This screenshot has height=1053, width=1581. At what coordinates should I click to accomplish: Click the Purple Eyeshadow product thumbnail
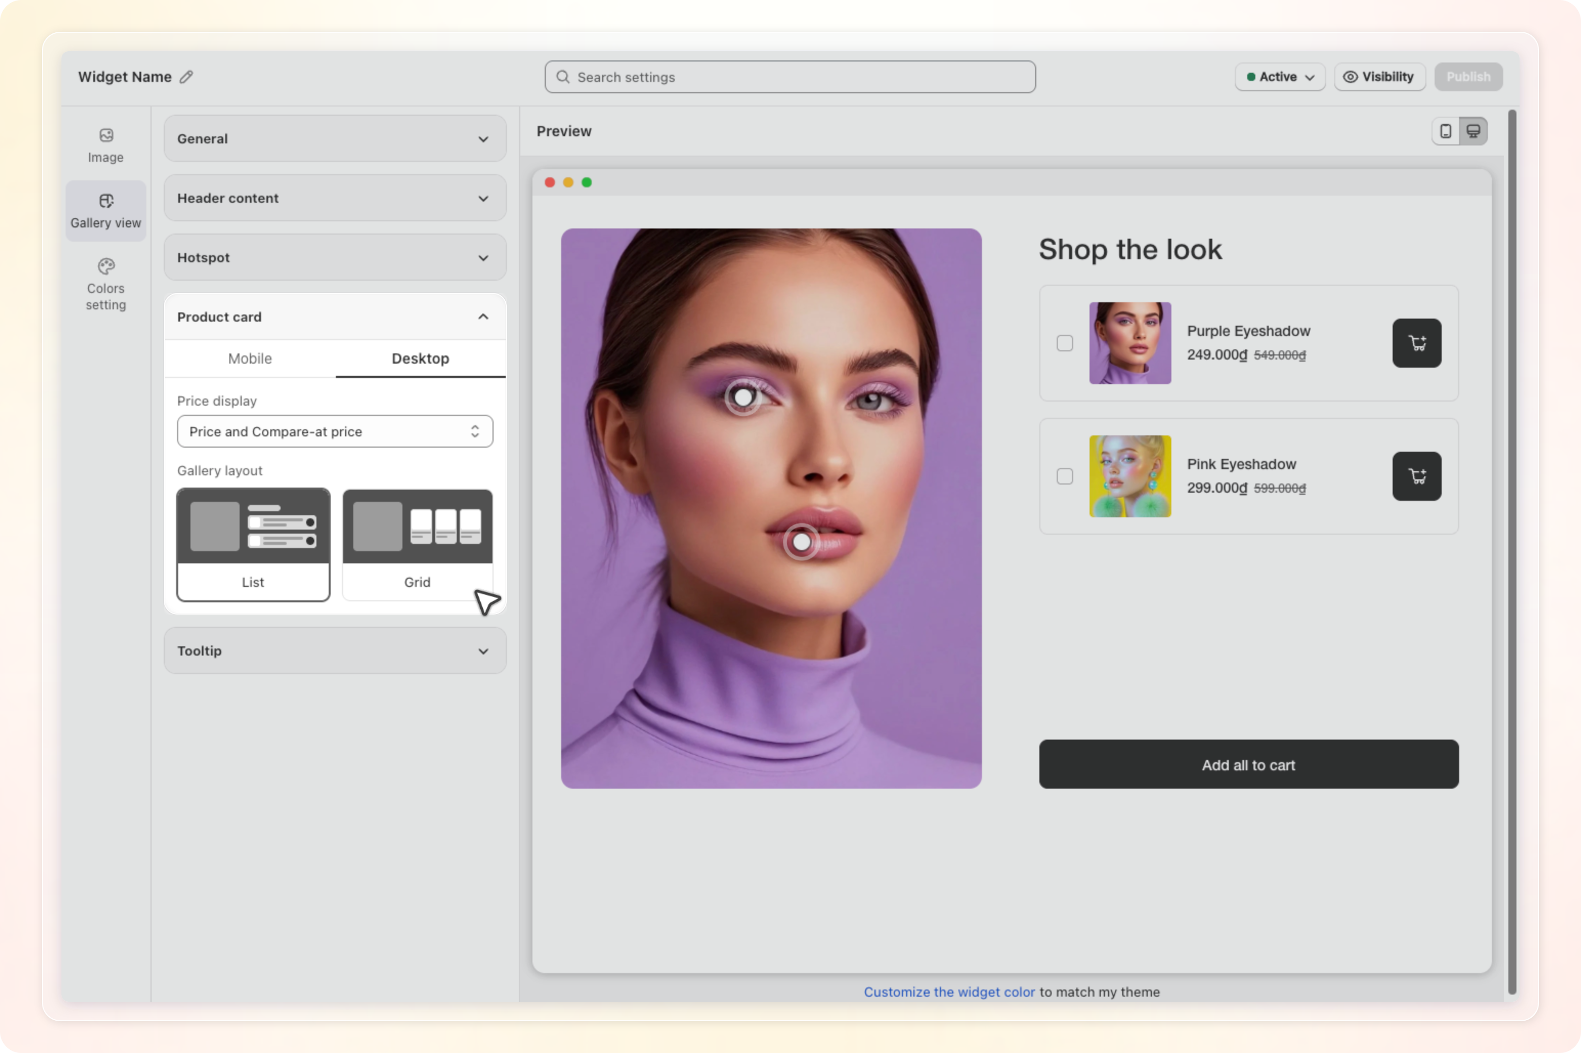click(1130, 343)
